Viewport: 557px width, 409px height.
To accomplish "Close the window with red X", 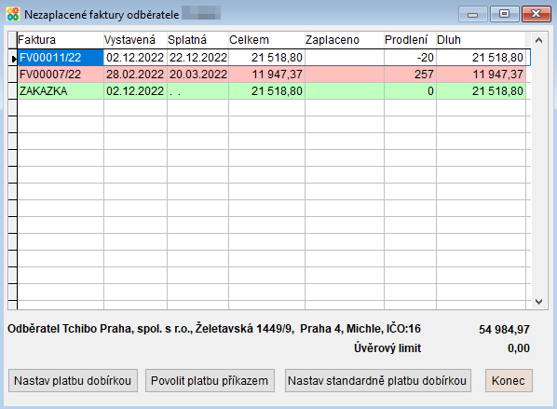I will click(x=536, y=15).
